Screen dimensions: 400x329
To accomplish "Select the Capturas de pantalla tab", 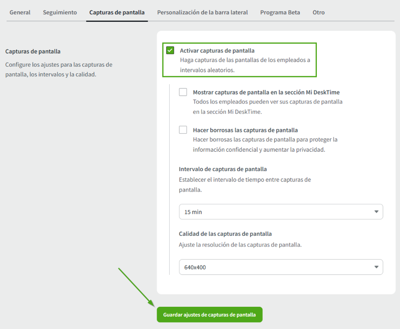I will tap(117, 12).
